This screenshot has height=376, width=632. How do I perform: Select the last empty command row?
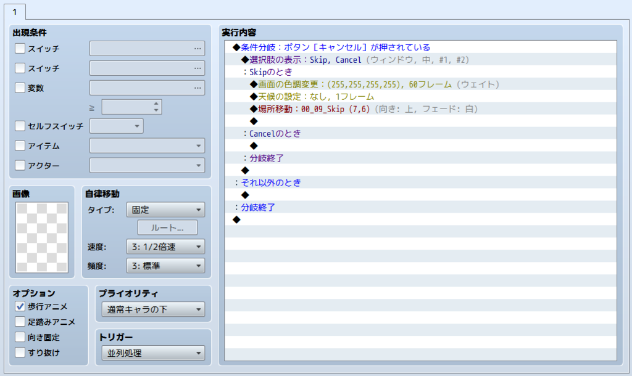click(420, 220)
